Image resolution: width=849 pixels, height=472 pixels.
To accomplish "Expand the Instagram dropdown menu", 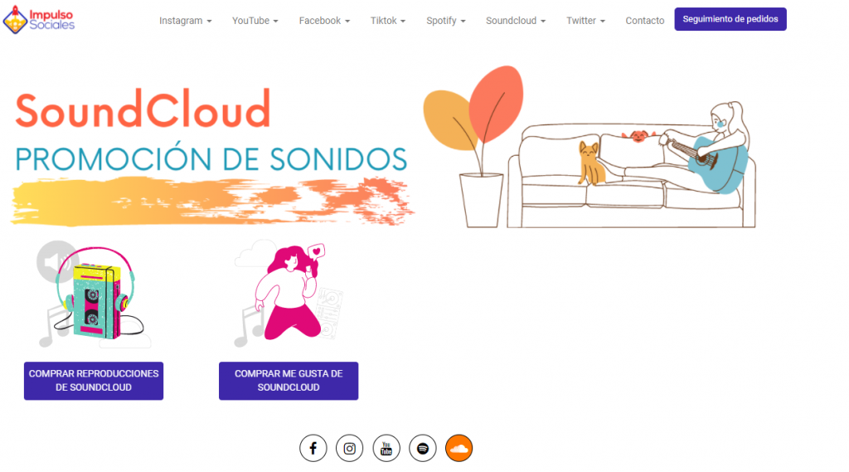I will [185, 21].
